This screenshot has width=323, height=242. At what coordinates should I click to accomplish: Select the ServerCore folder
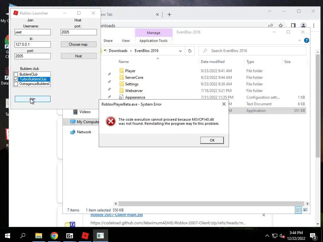(134, 78)
